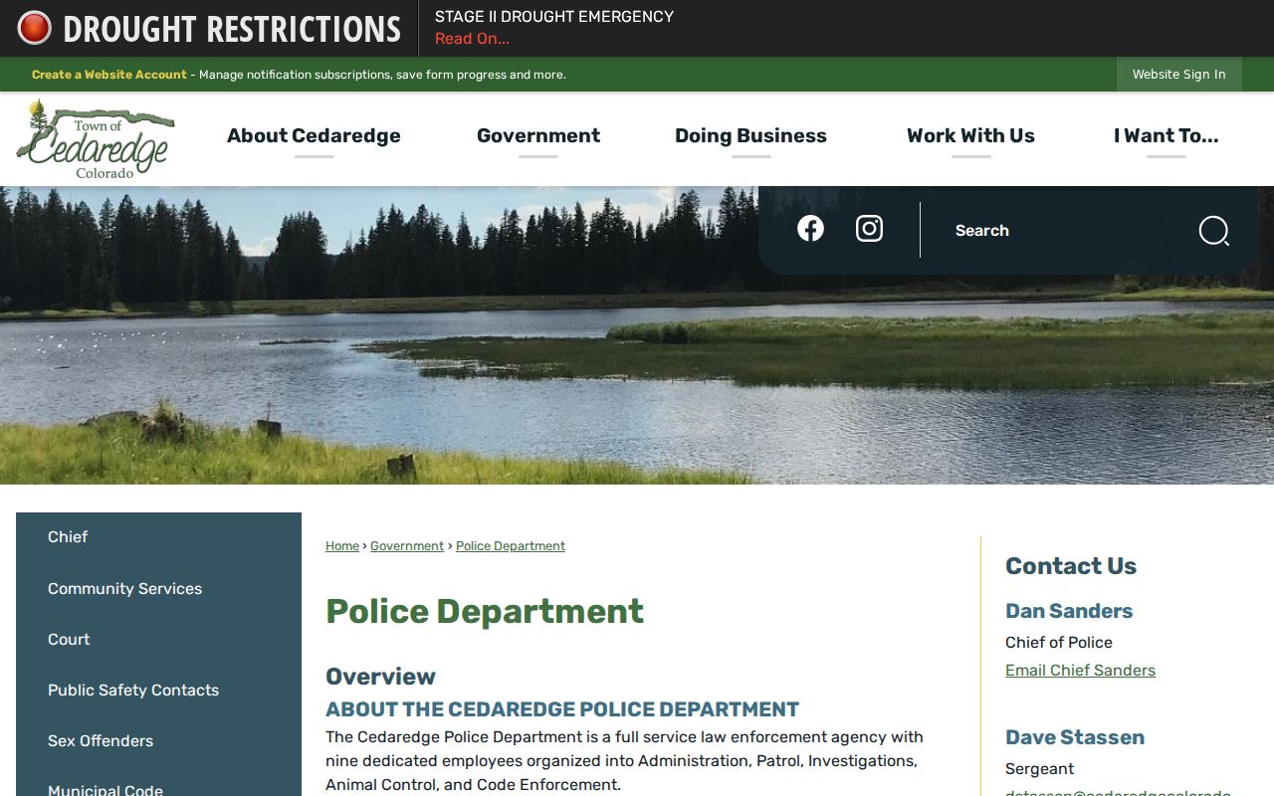This screenshot has width=1274, height=796.
Task: Open the About Cedaredge menu
Action: point(314,136)
